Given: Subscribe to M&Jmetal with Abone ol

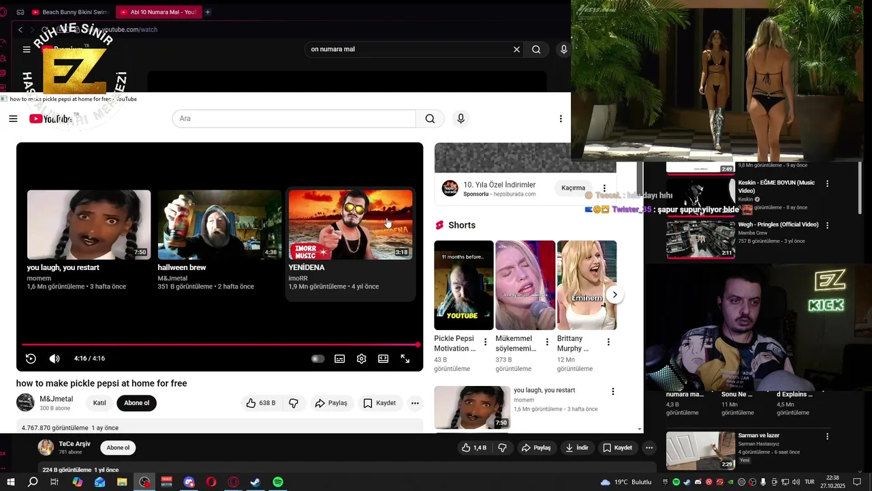Looking at the screenshot, I should 136,403.
